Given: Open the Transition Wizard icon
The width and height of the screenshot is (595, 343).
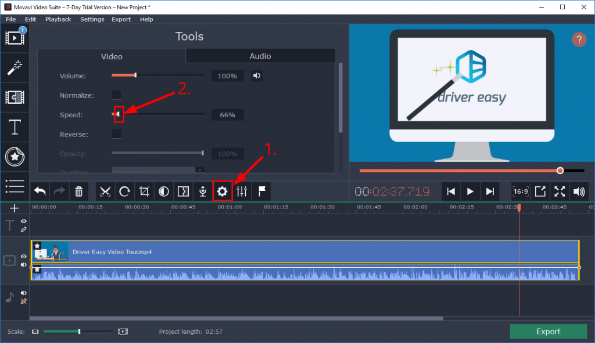Looking at the screenshot, I should coord(183,192).
